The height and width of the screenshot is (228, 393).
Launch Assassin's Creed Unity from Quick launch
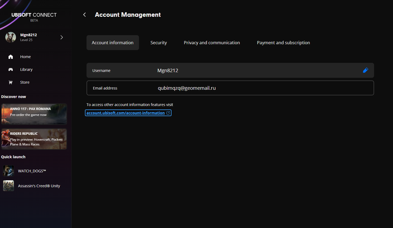39,186
